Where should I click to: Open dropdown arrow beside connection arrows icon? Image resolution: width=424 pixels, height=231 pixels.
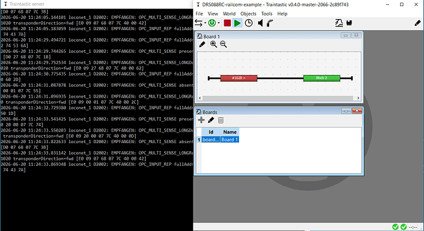(205, 23)
